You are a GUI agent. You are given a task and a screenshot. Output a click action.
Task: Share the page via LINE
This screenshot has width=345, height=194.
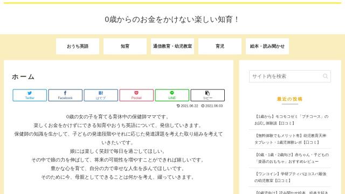(172, 95)
